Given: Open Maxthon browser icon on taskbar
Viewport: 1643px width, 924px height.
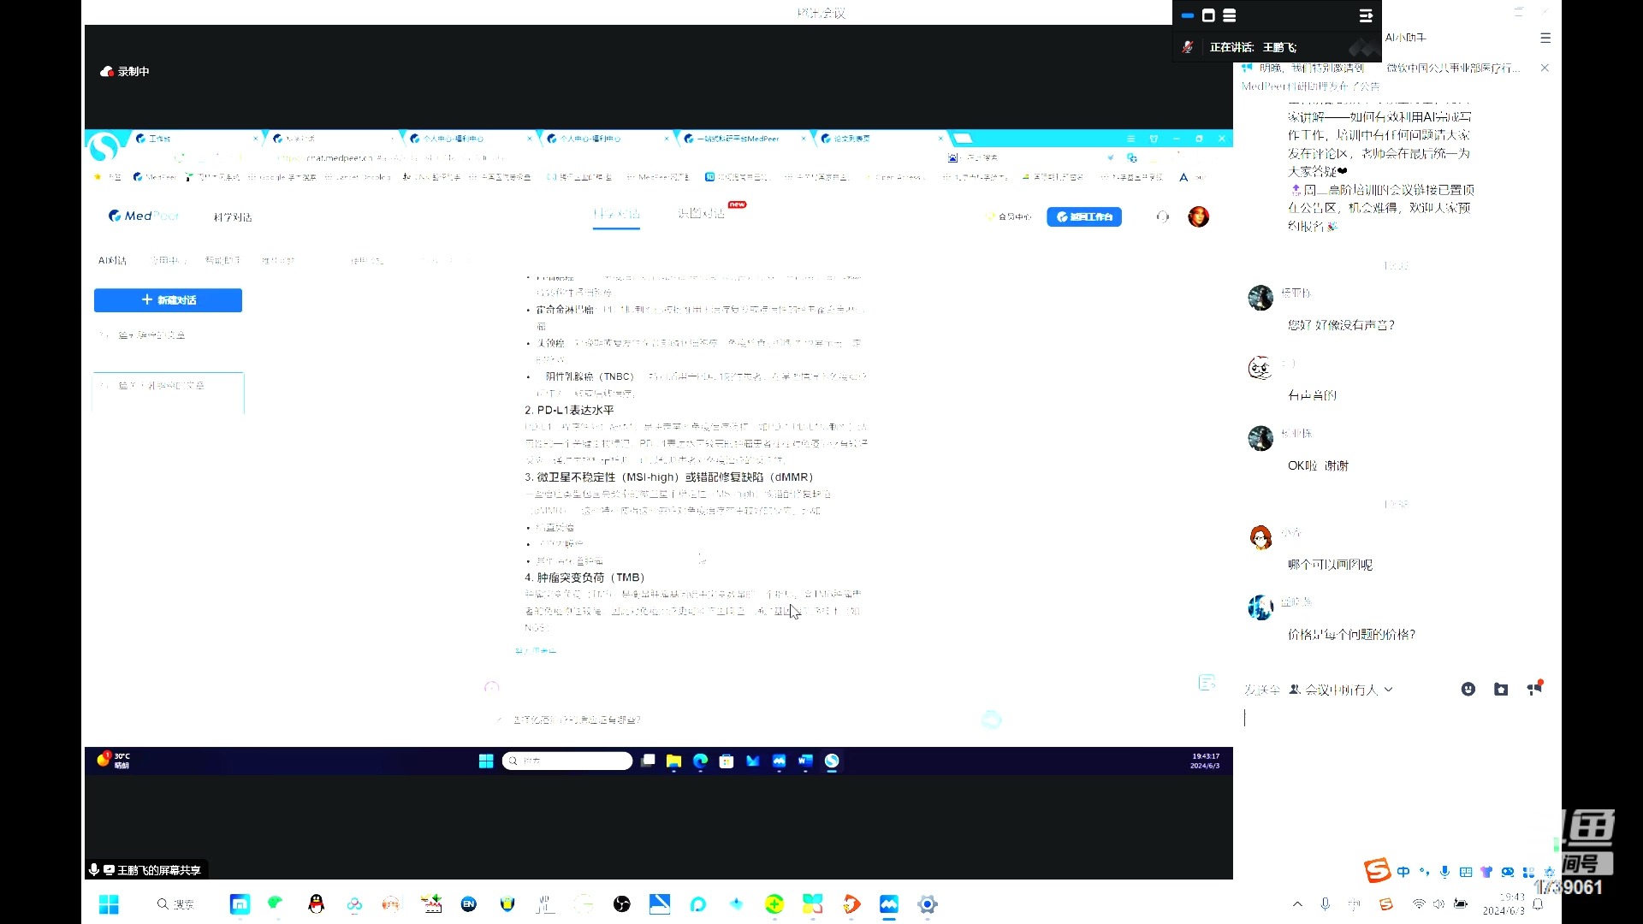Looking at the screenshot, I should [240, 904].
